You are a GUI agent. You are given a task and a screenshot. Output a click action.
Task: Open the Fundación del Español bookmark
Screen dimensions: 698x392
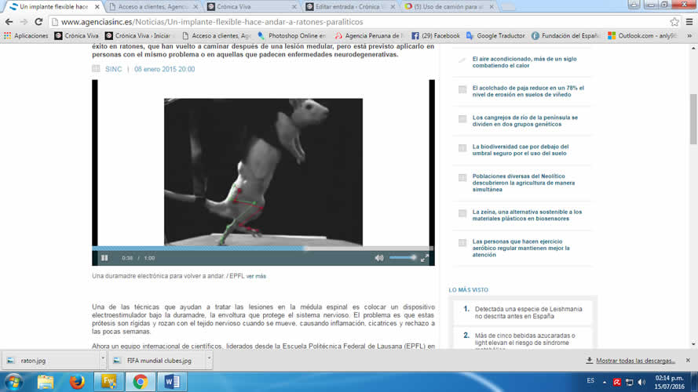point(566,35)
